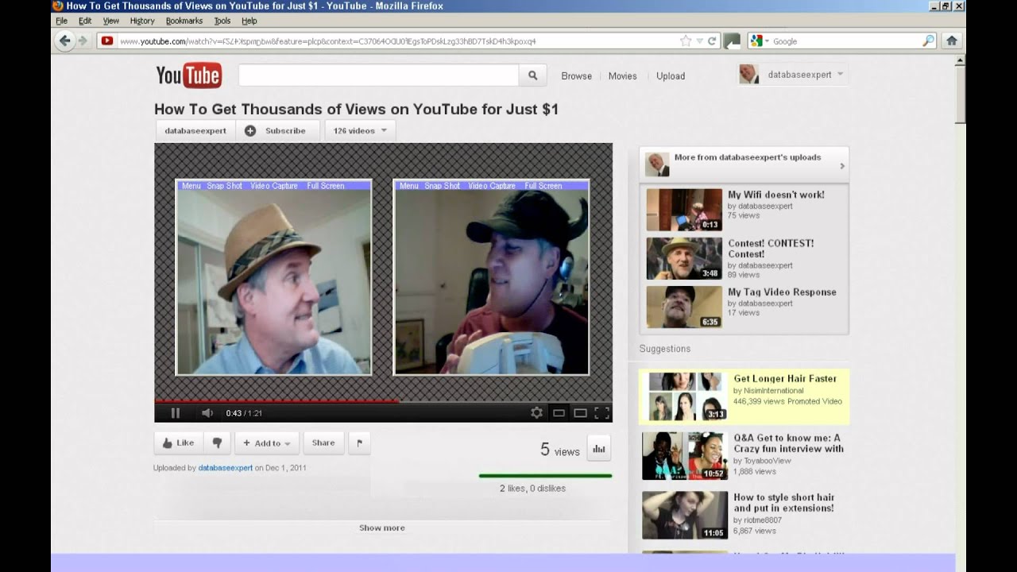The width and height of the screenshot is (1017, 572).
Task: Open Browse link on YouTube
Action: coord(576,76)
